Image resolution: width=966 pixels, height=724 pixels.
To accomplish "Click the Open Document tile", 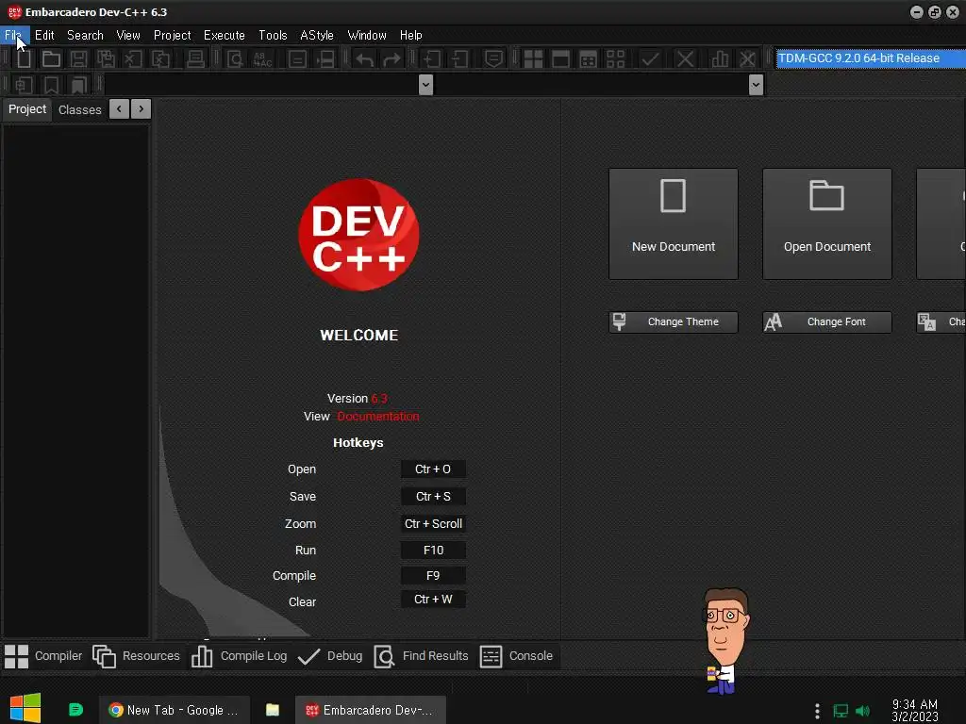I will tap(826, 223).
